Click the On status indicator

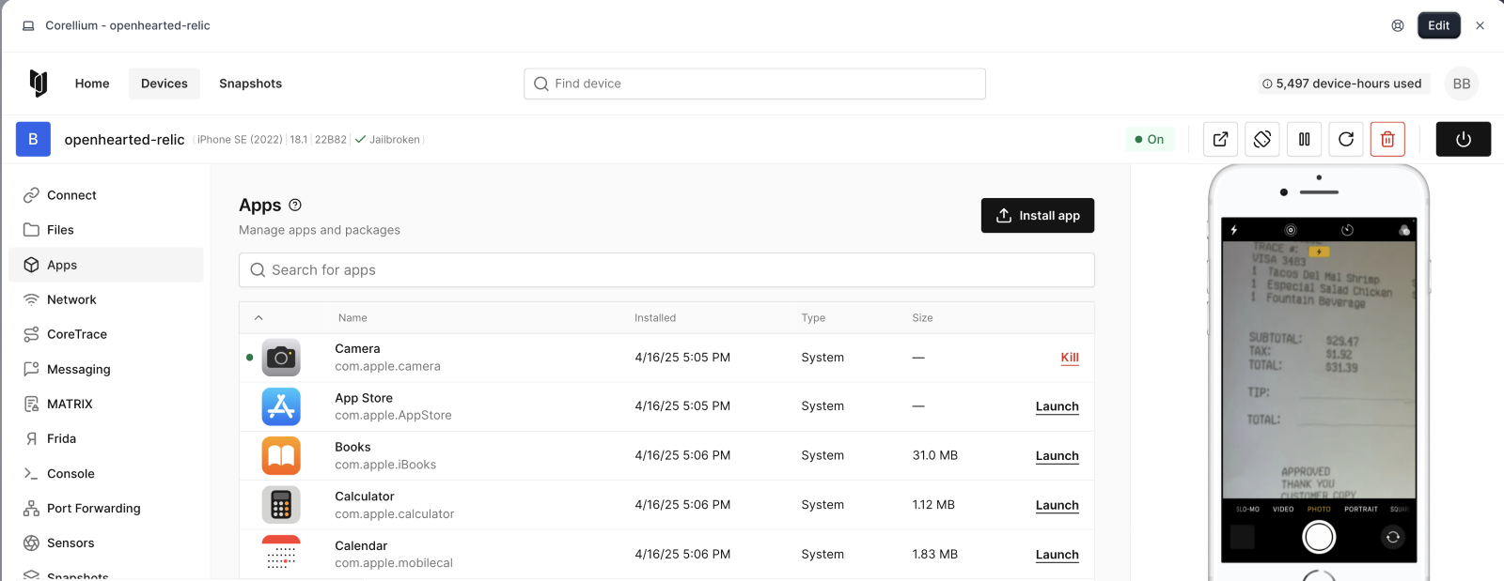[x=1150, y=139]
